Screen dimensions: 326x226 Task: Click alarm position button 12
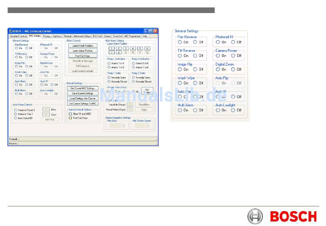click(147, 52)
